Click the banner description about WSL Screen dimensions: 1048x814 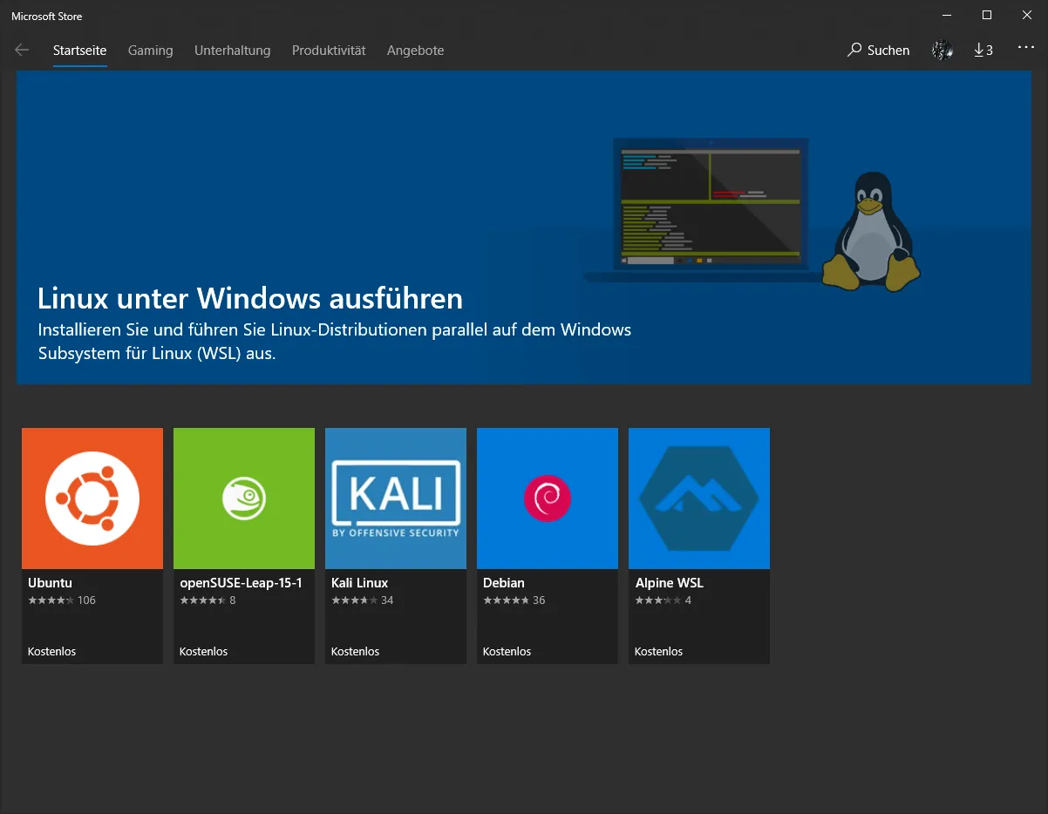(x=335, y=343)
